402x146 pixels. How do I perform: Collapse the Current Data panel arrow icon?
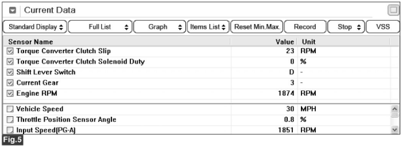click(x=12, y=10)
